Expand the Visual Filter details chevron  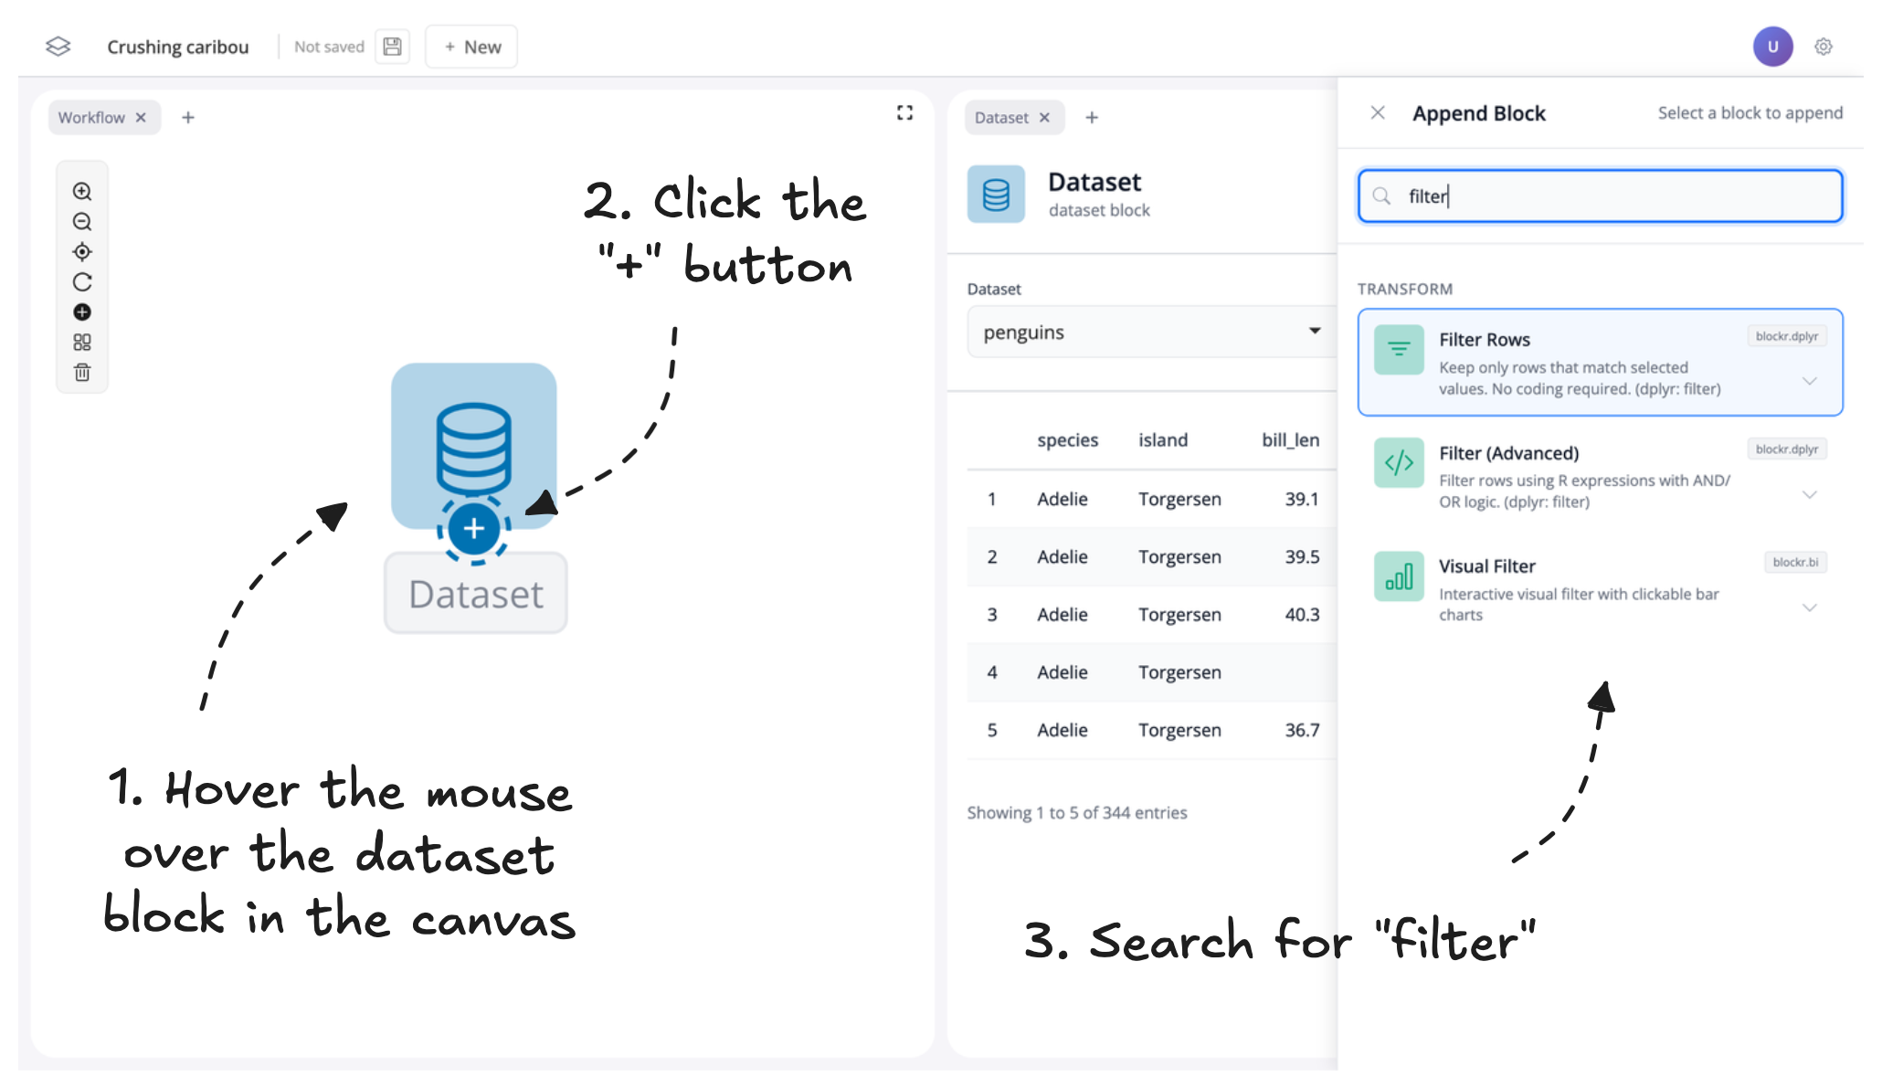(1809, 607)
